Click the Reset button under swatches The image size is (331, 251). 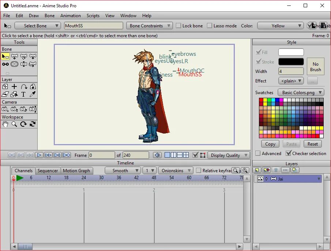pyautogui.click(x=312, y=144)
